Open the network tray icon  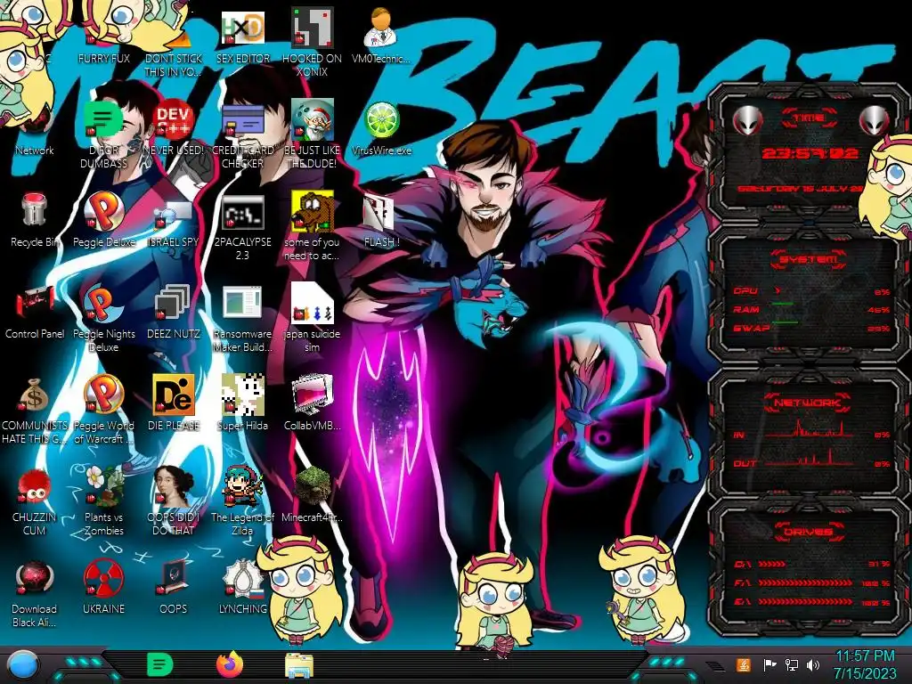792,664
